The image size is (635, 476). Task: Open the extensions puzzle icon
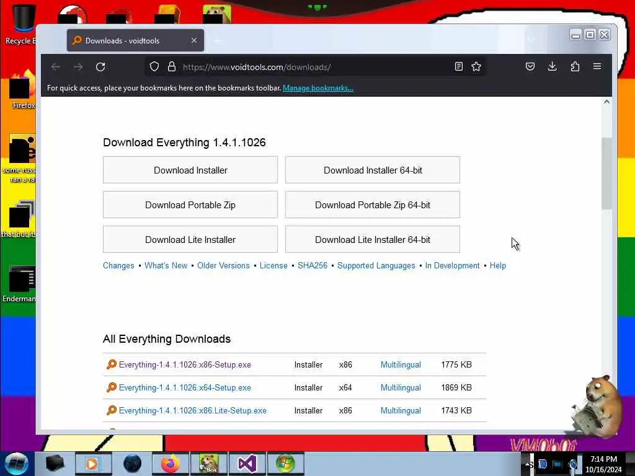click(x=575, y=66)
